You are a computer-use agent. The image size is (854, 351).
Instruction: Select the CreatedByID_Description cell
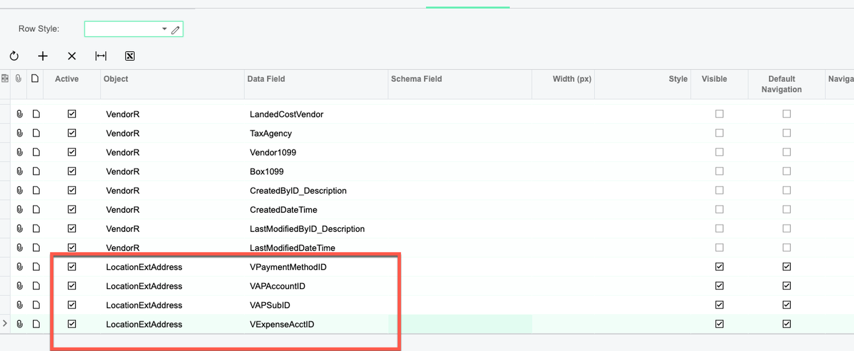point(316,191)
